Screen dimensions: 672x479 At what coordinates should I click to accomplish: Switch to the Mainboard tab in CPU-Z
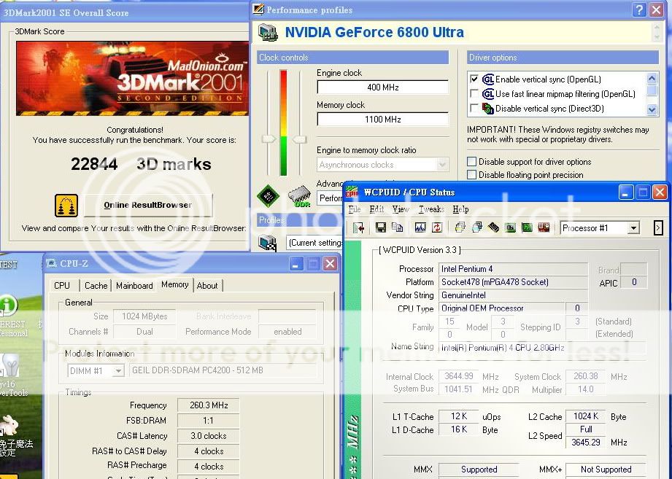point(134,286)
